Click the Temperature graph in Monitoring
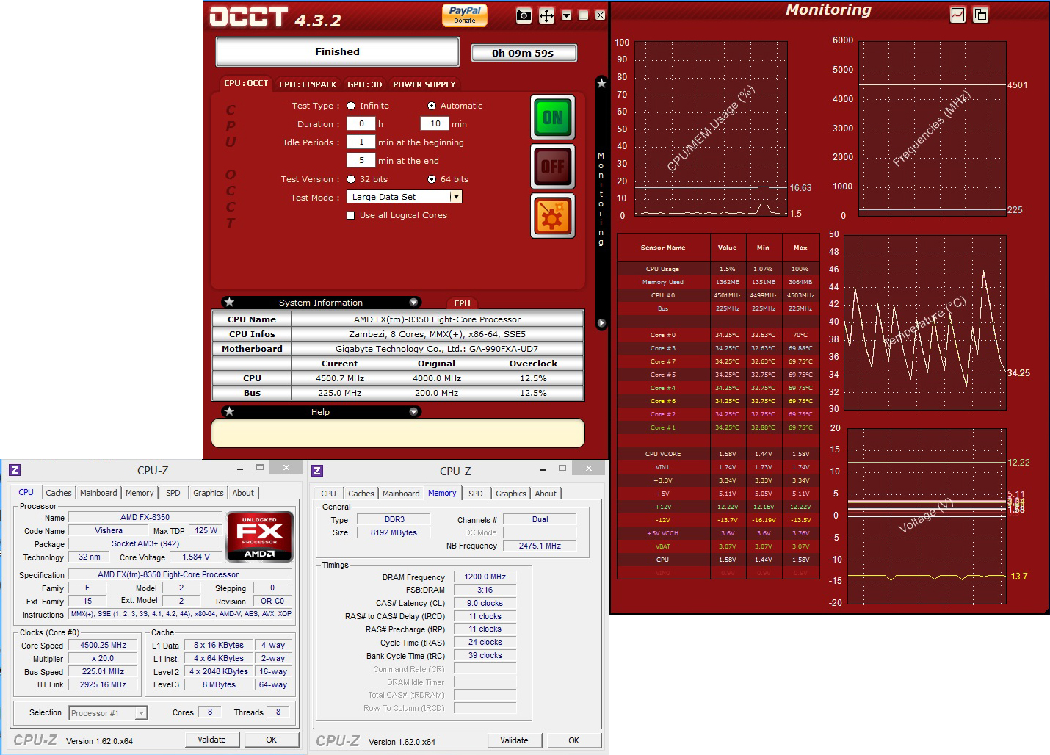1050x755 pixels. point(925,323)
